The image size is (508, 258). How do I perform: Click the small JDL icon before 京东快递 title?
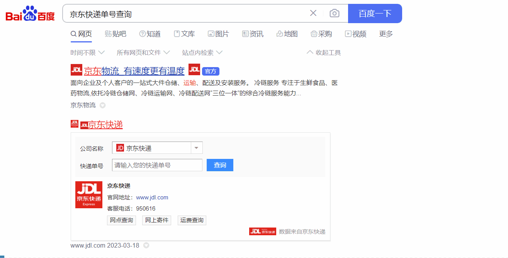[75, 123]
